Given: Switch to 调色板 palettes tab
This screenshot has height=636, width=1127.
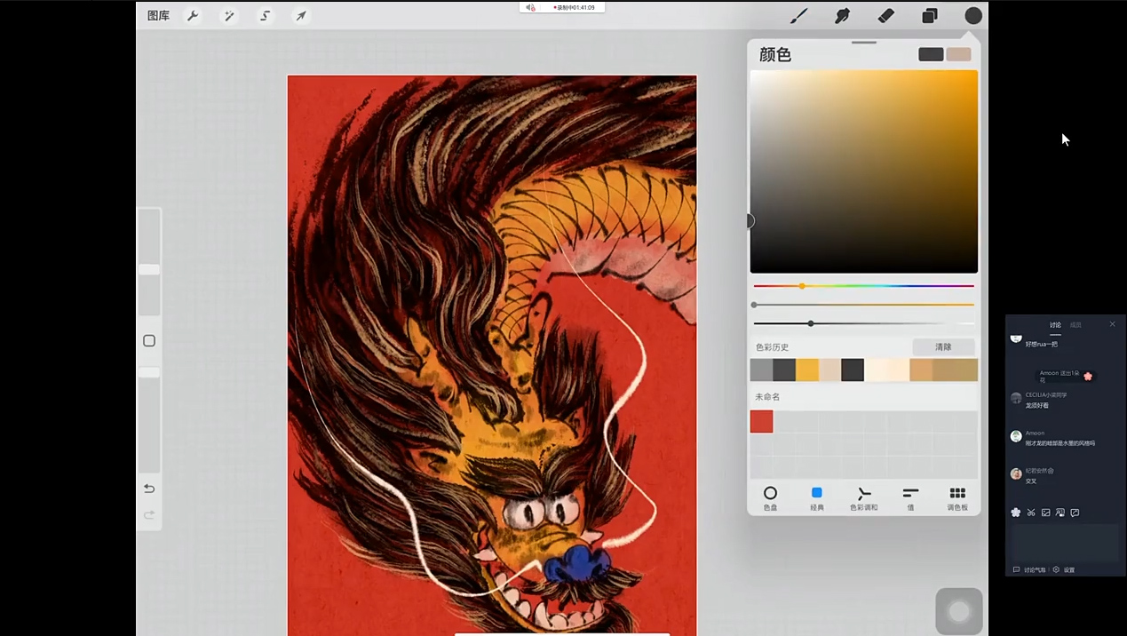Looking at the screenshot, I should tap(957, 498).
